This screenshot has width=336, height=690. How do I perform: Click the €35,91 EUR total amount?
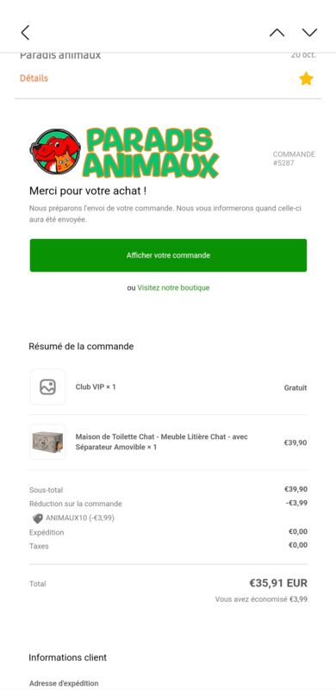point(278,584)
